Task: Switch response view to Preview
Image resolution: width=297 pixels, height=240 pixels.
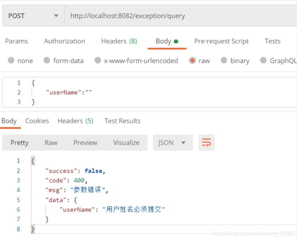Action: (85, 143)
